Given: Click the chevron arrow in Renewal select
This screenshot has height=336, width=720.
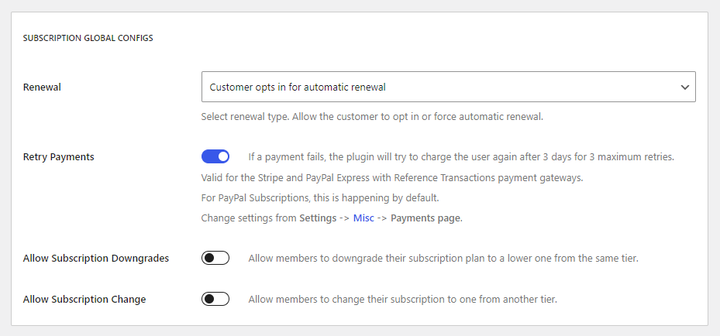Looking at the screenshot, I should click(x=684, y=87).
